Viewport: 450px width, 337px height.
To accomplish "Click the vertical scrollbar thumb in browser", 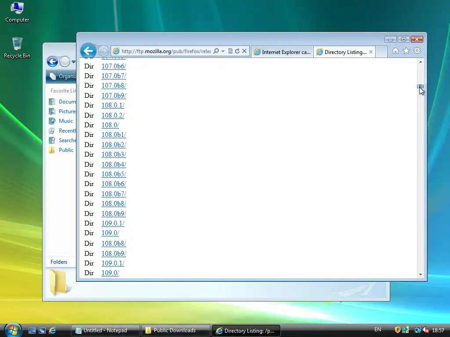I will click(421, 86).
